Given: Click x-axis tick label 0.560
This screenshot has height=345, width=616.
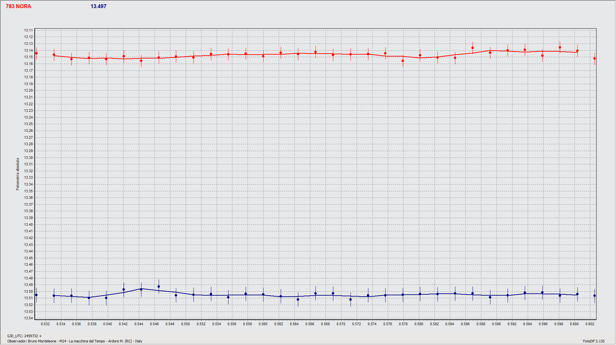Looking at the screenshot, I should pos(263,324).
